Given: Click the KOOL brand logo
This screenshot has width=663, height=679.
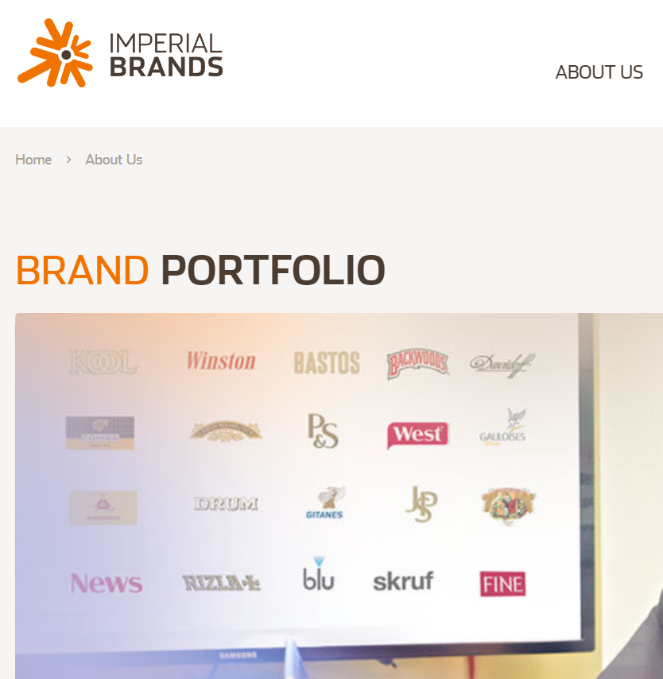Looking at the screenshot, I should coord(103,362).
